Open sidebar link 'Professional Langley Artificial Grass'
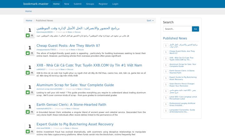Screen dimensions: 225x140 coord(182,104)
